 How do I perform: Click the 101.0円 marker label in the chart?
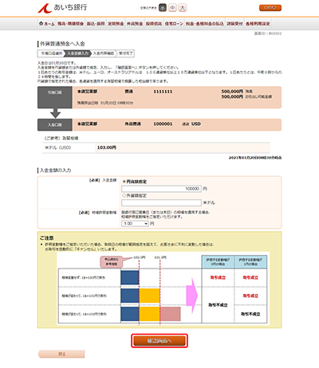[x=160, y=257]
